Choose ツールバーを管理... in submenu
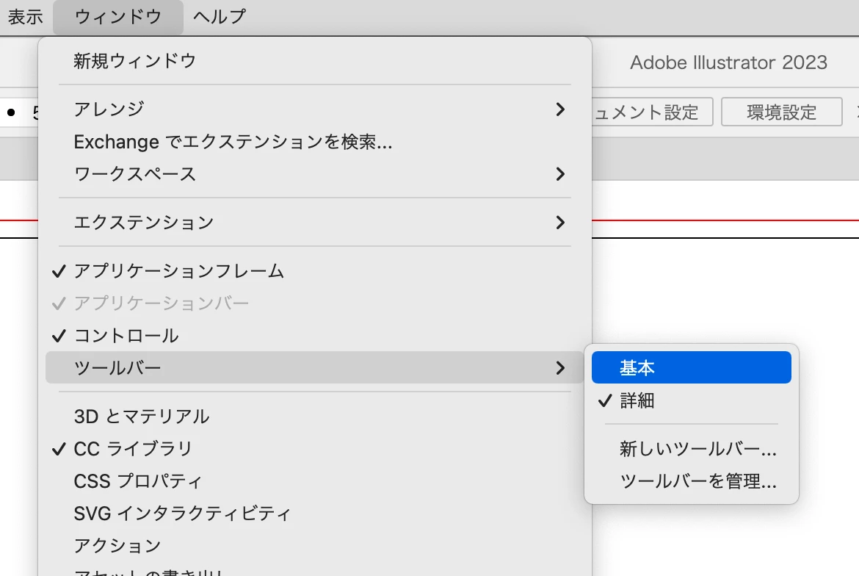The image size is (859, 576). click(692, 481)
